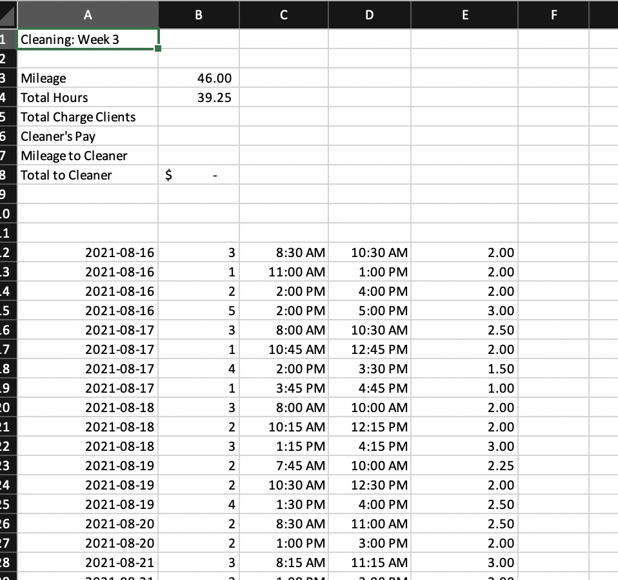Select column A header
618x580 pixels.
(x=88, y=15)
